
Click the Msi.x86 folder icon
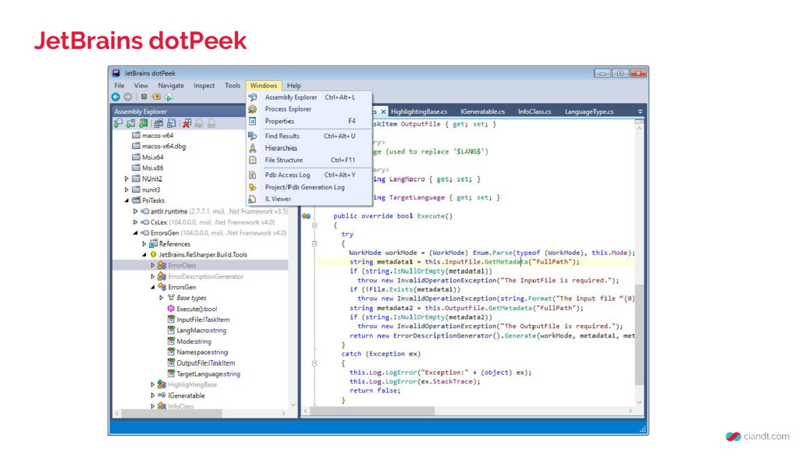click(x=136, y=168)
